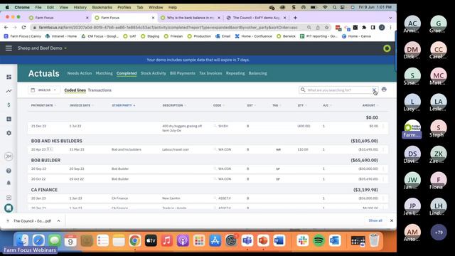Open 2022/23 financial year dropdown

point(43,90)
